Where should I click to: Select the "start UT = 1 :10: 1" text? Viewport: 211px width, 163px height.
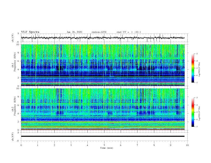(129, 32)
